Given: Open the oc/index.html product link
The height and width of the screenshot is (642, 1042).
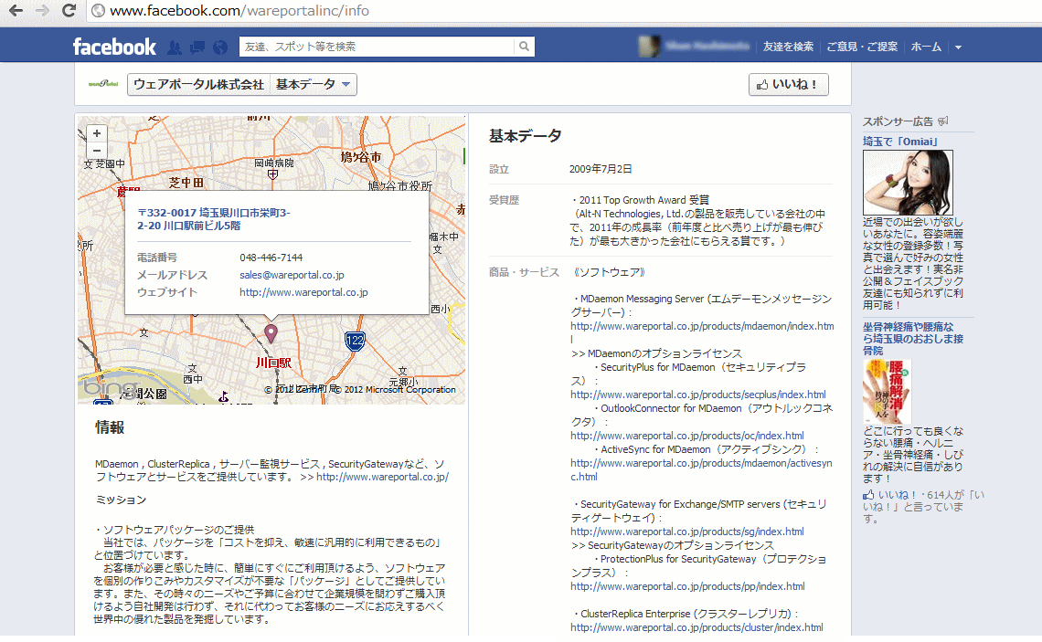Looking at the screenshot, I should coord(687,436).
